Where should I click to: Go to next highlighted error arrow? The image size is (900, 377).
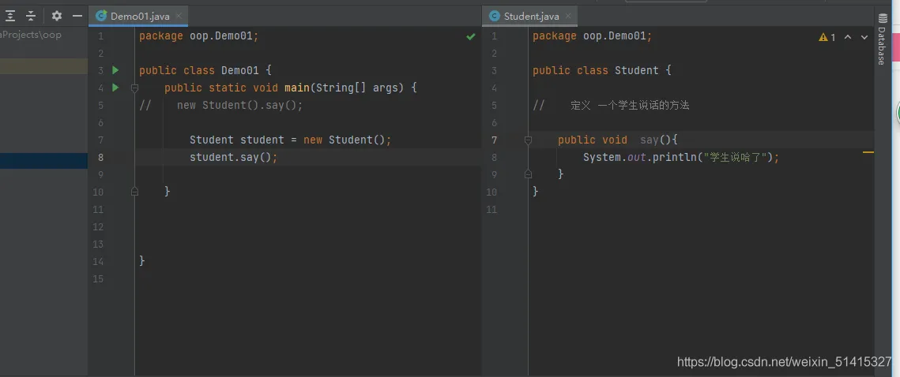864,37
